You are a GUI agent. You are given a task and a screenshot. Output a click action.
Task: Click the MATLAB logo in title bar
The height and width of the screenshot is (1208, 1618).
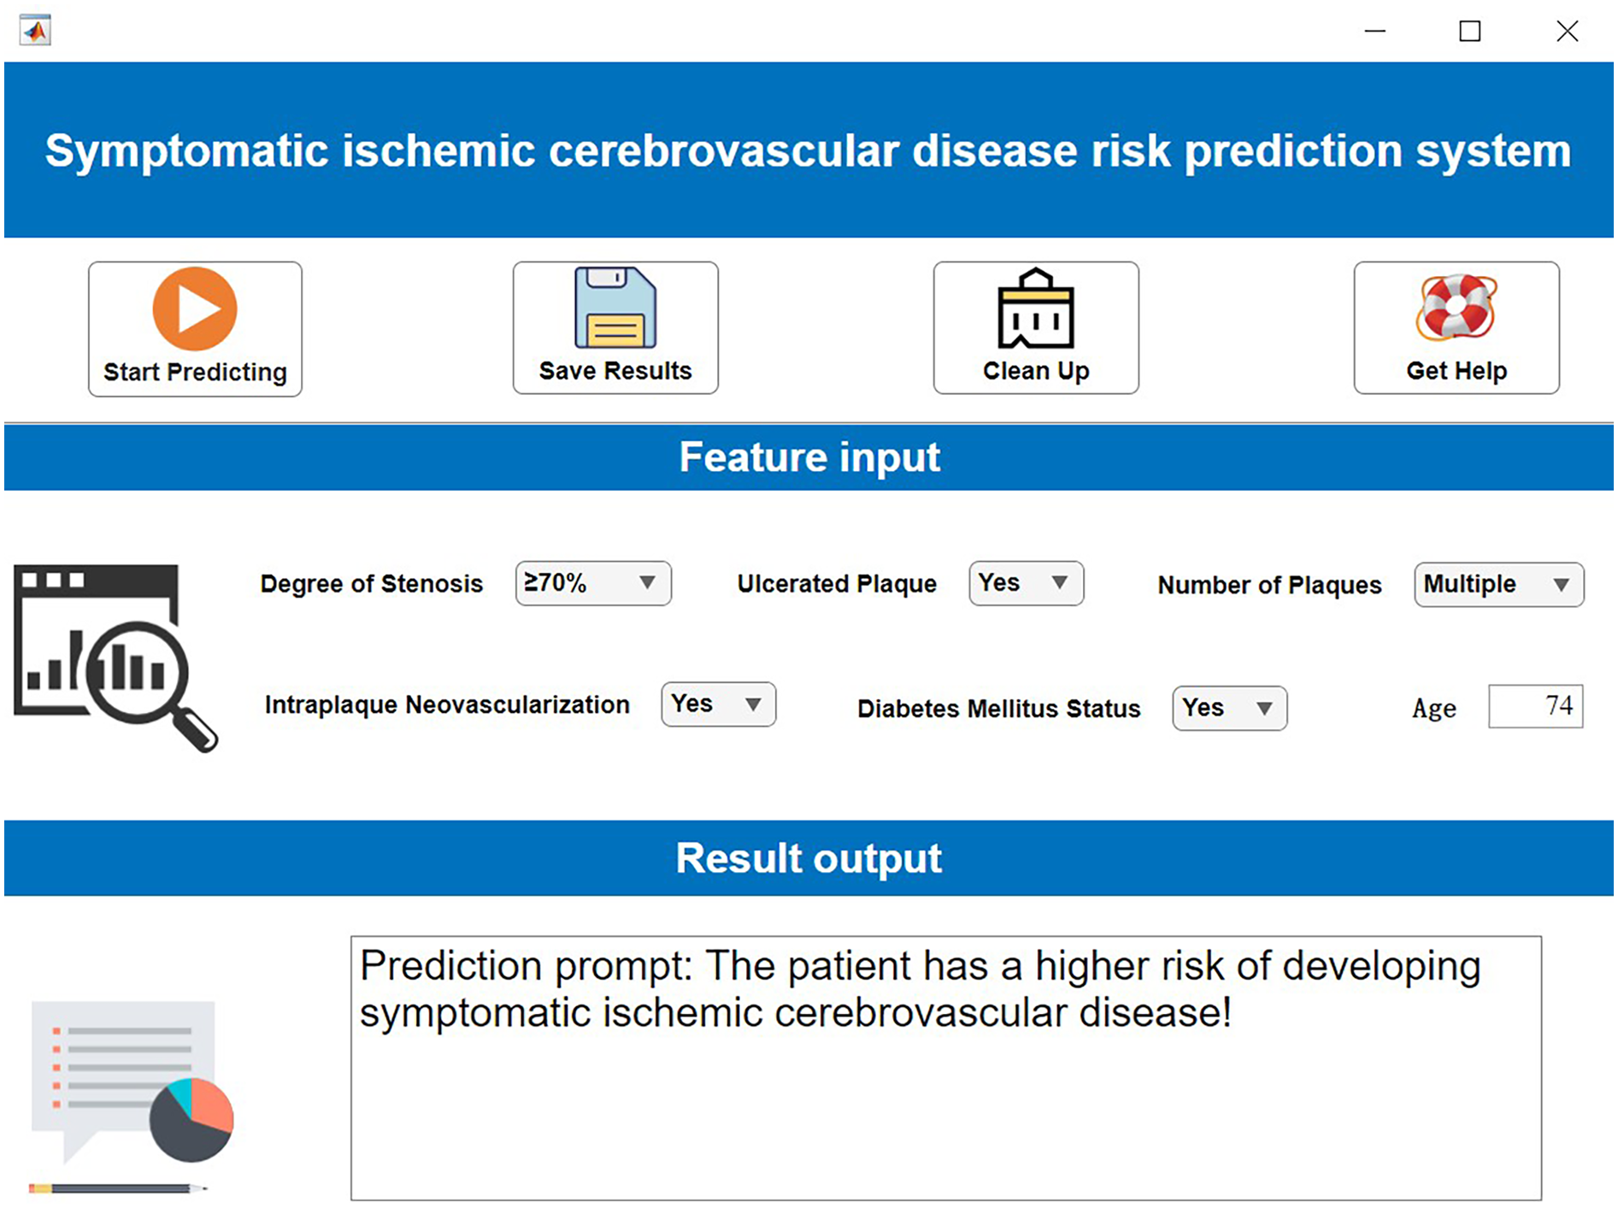point(35,31)
